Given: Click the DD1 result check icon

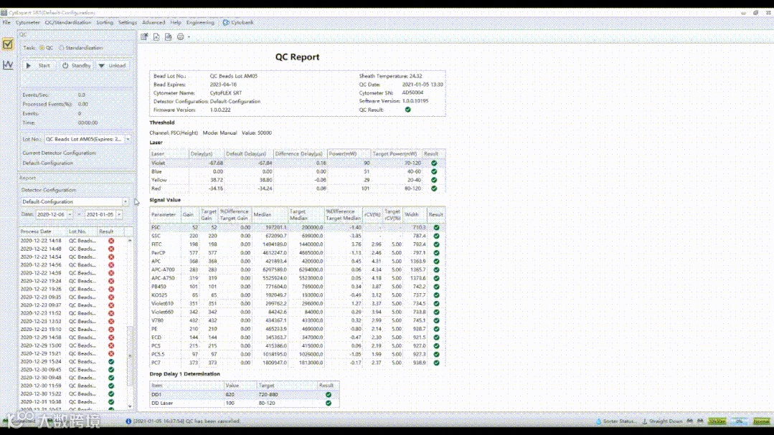Looking at the screenshot, I should (329, 395).
